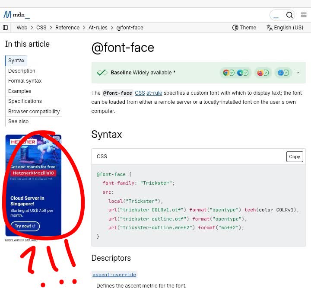
Task: Go to CSS in the breadcrumb
Action: (41, 28)
